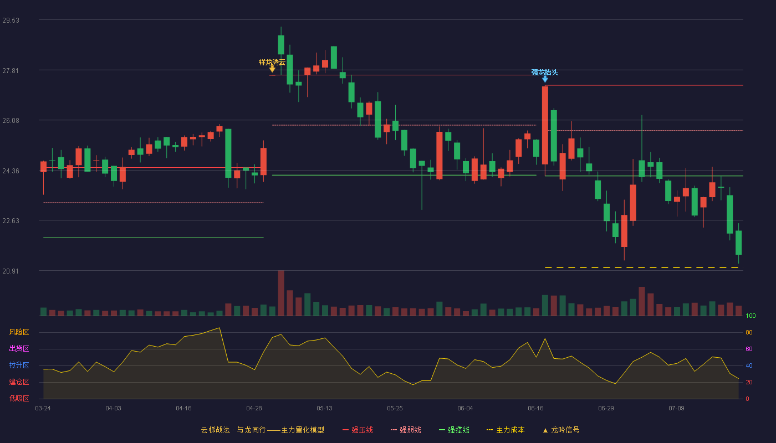Click the 07-09 date label
Screen dimensions: 776x443
[676, 408]
